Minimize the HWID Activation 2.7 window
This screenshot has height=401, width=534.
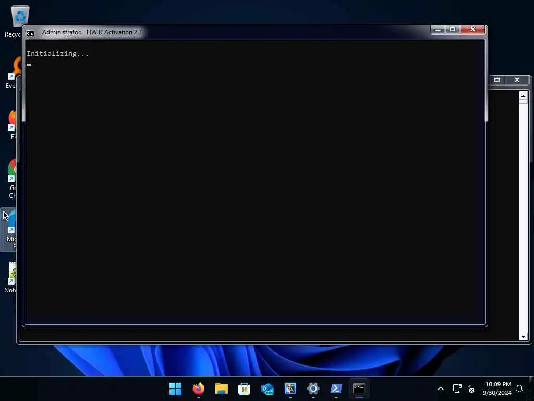tap(438, 30)
